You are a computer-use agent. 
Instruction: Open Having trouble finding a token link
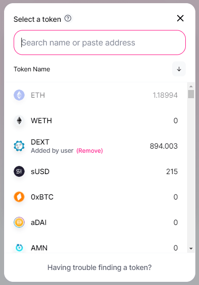[x=99, y=268]
